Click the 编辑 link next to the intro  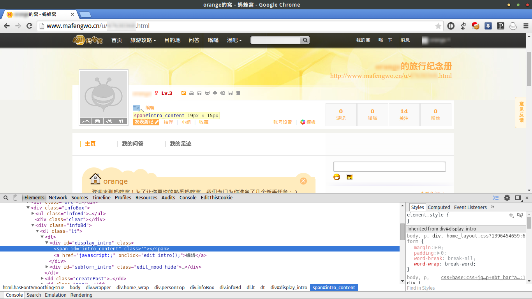pos(150,108)
